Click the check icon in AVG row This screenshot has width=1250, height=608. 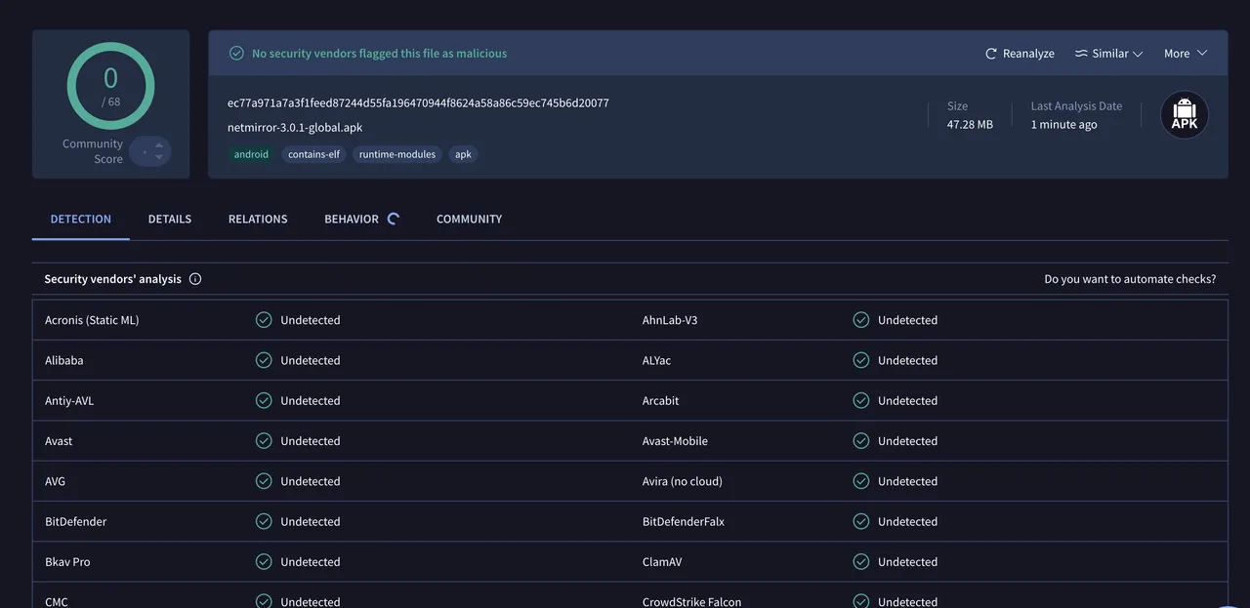click(x=264, y=481)
